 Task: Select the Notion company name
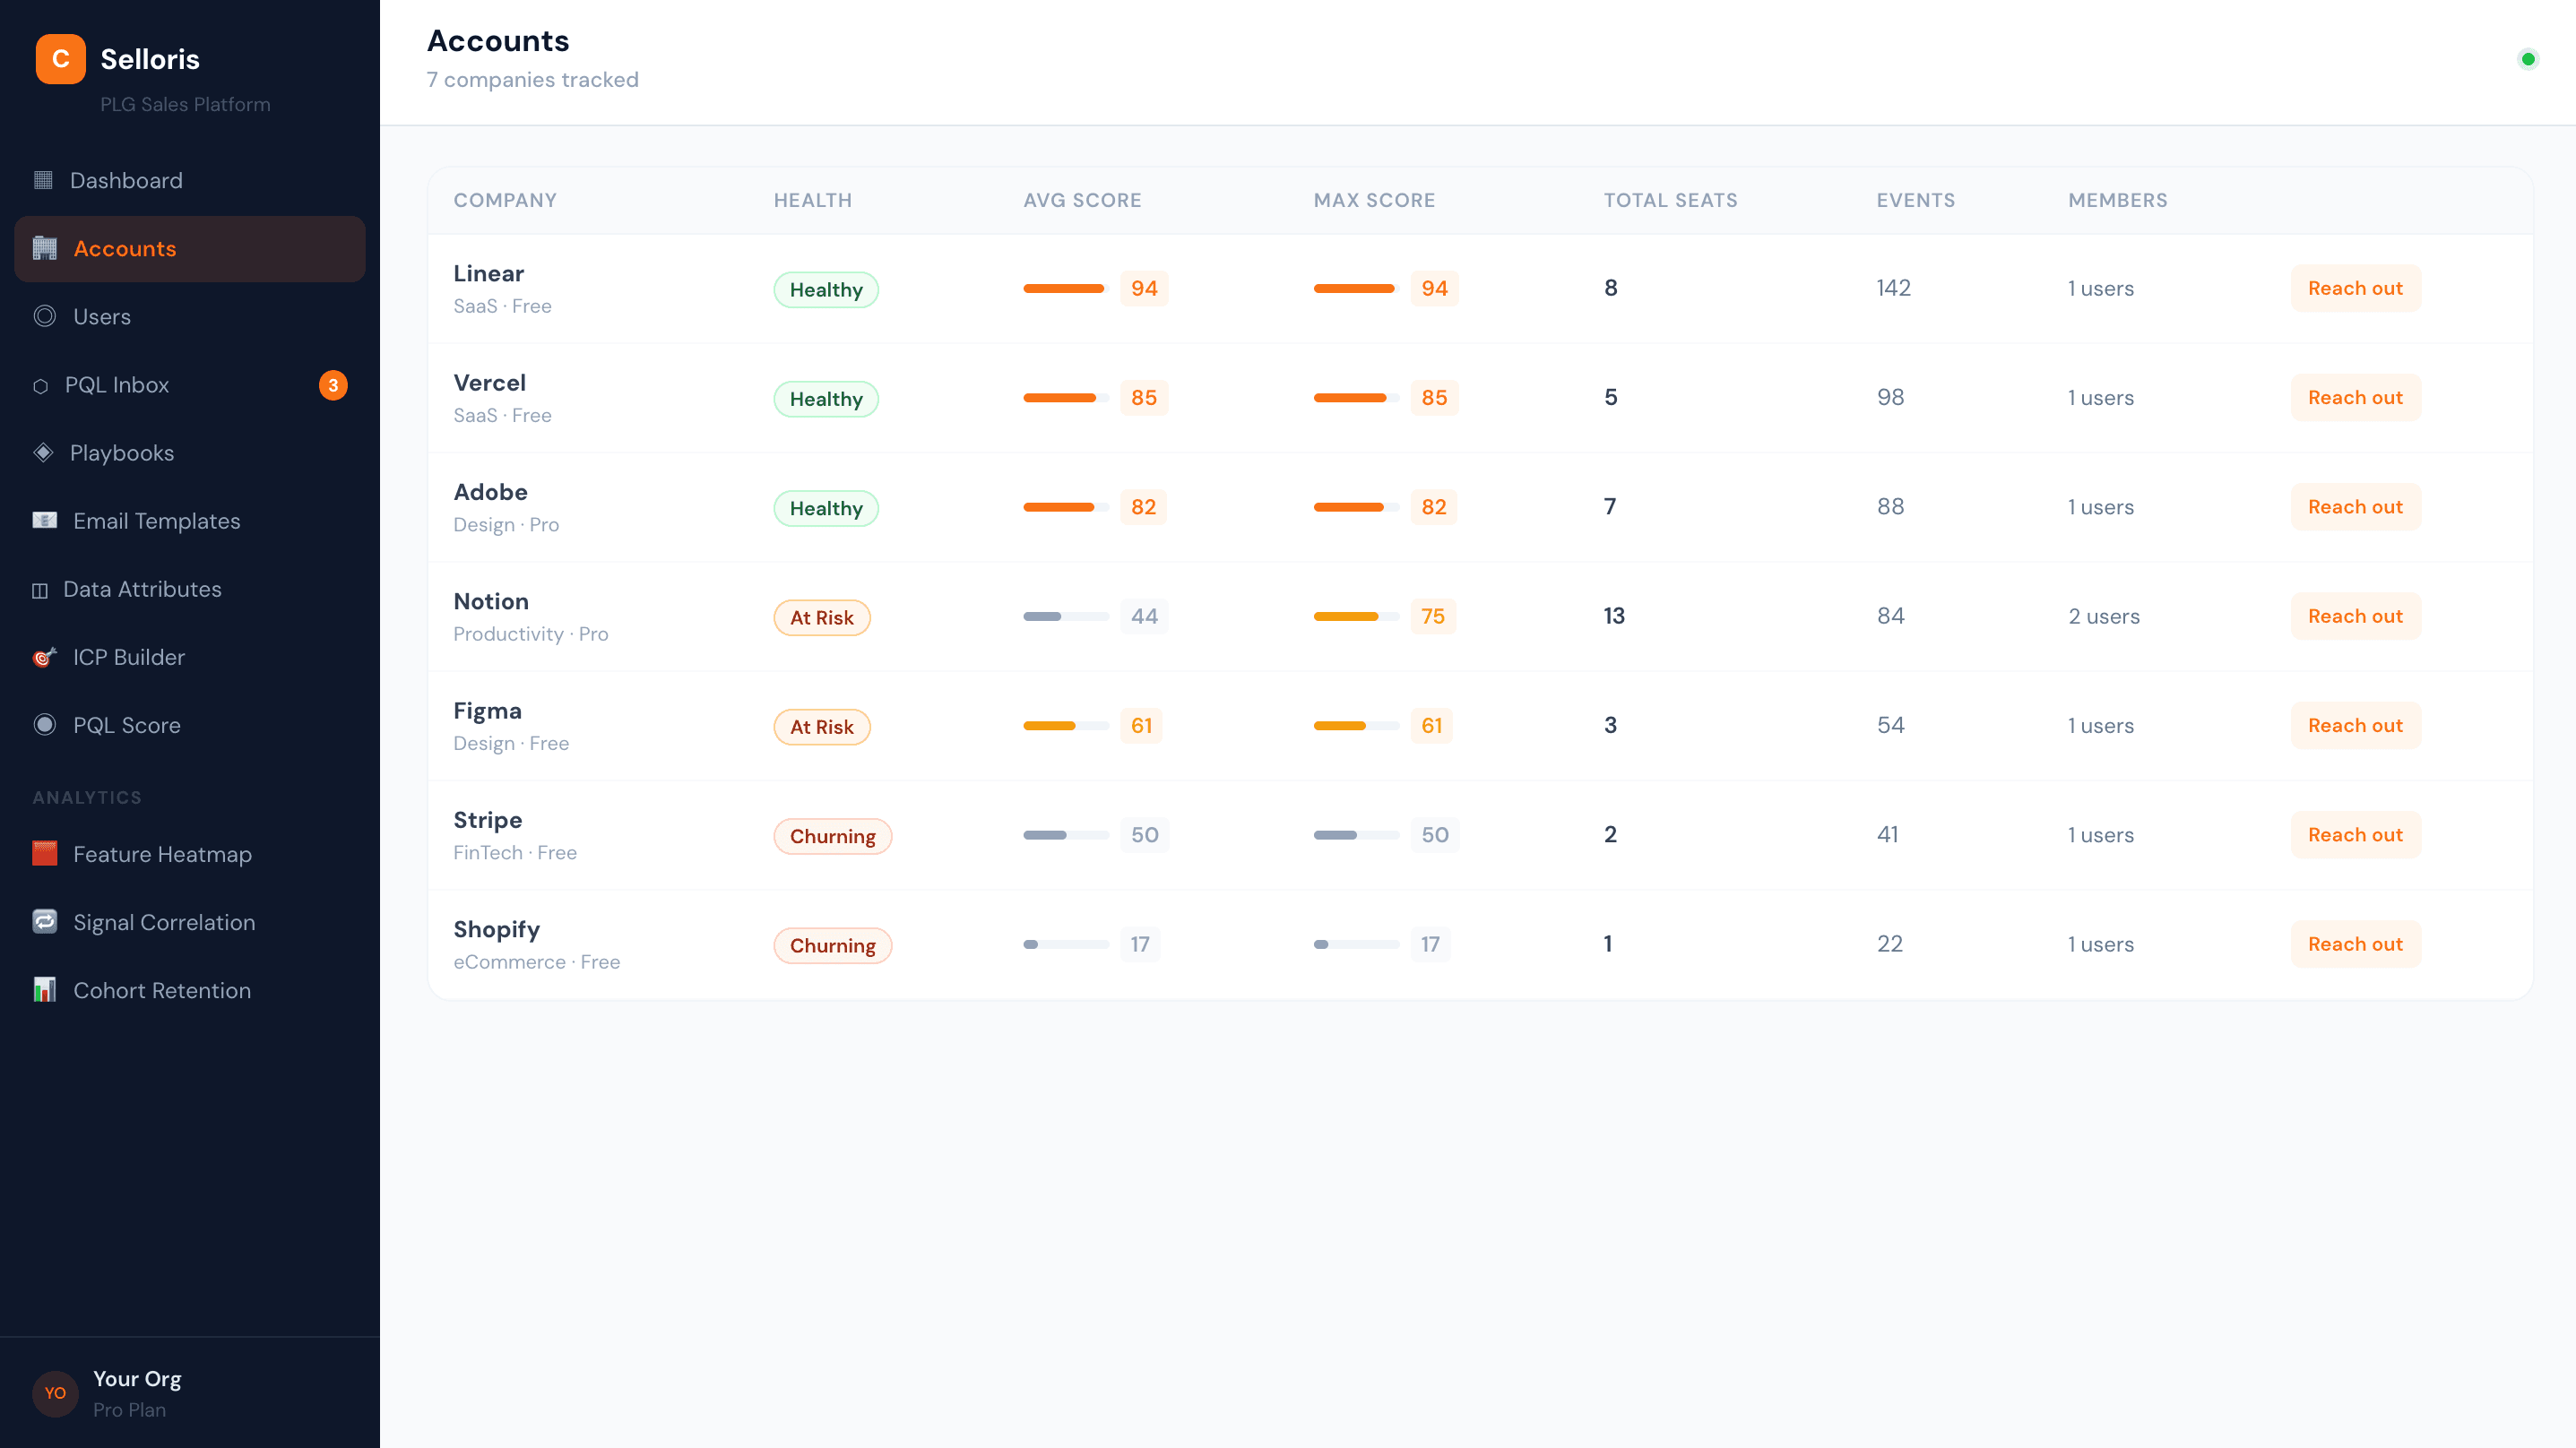[x=491, y=601]
